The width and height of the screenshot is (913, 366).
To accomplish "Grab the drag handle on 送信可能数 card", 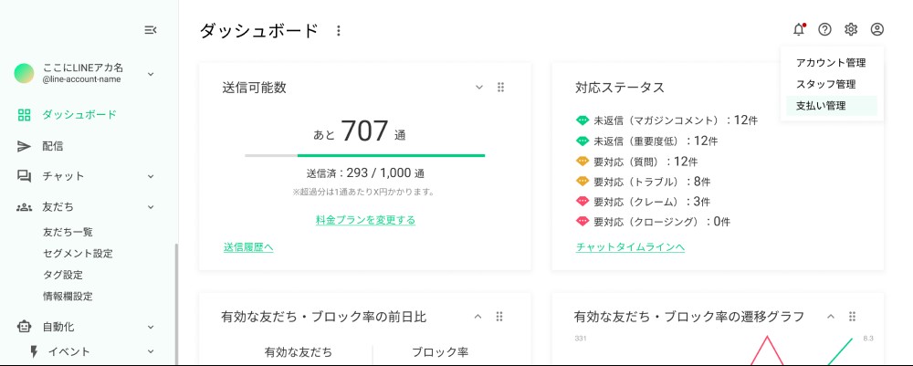I will pos(500,88).
